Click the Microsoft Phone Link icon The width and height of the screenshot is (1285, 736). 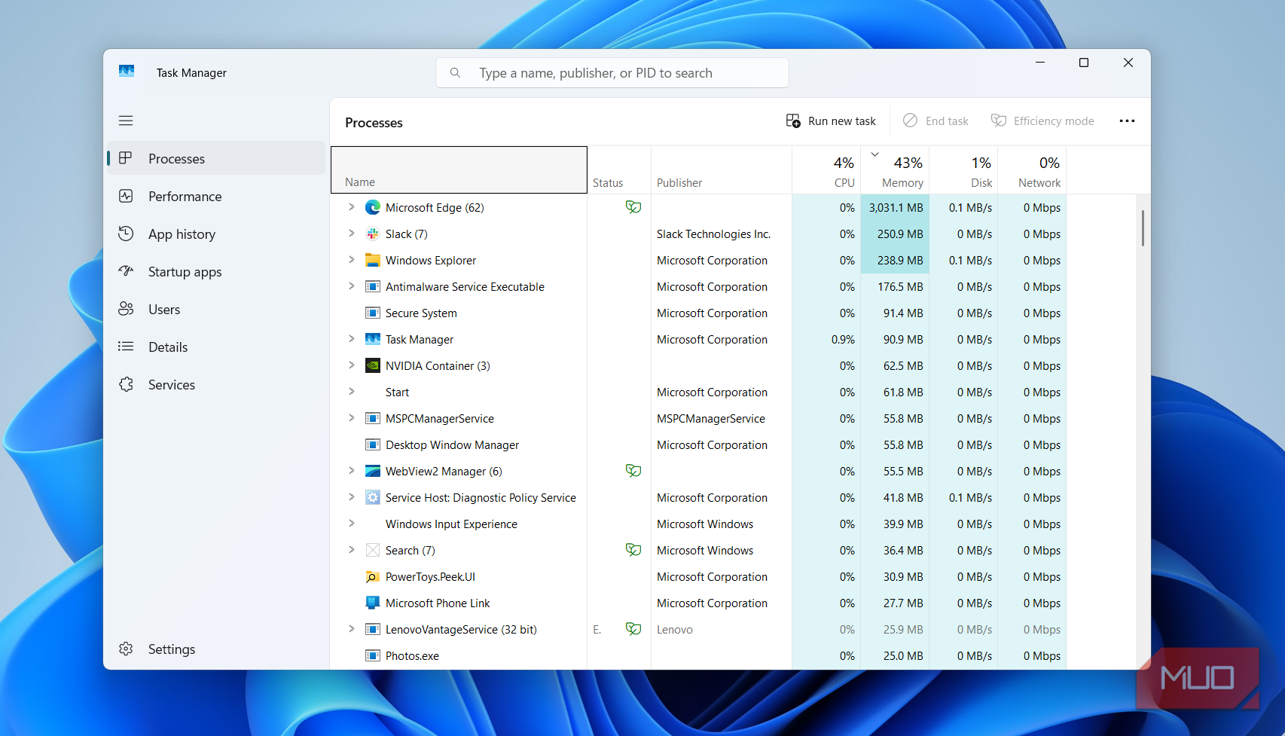372,603
